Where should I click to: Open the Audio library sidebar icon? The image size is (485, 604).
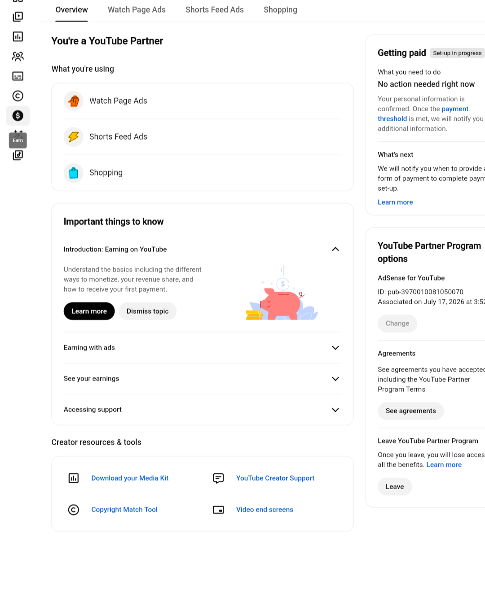coord(18,155)
